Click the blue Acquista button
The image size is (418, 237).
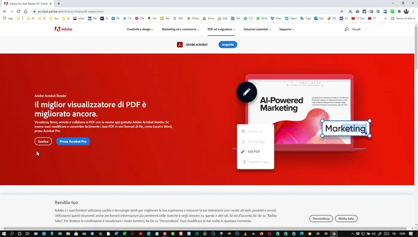pyautogui.click(x=228, y=44)
